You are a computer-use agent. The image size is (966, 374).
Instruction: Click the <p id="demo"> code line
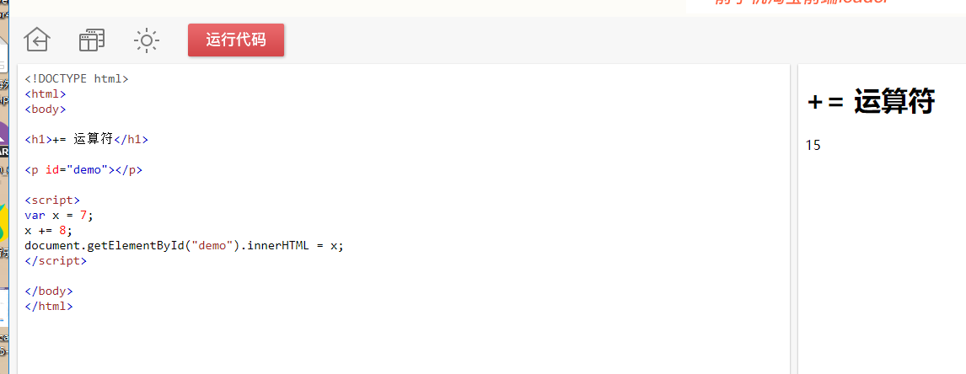pyautogui.click(x=83, y=169)
